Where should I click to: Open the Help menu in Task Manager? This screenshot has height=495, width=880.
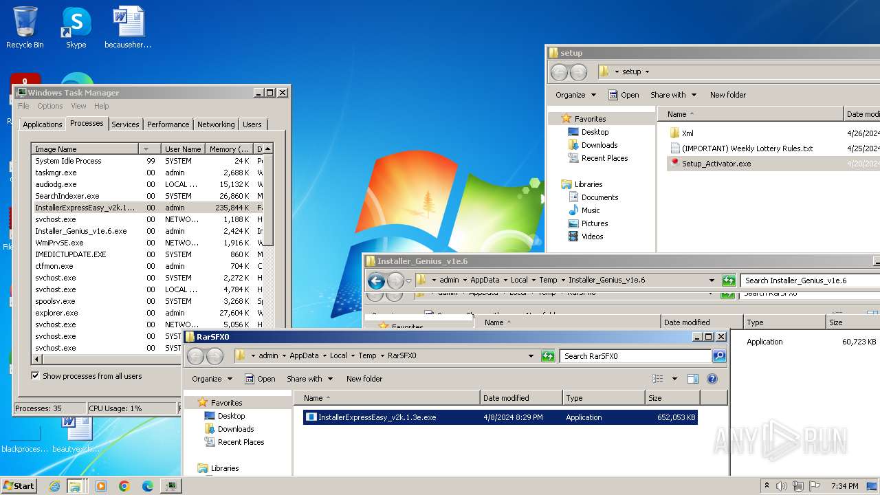click(x=101, y=106)
